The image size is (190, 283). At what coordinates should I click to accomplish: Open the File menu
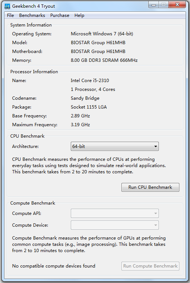tap(10, 15)
